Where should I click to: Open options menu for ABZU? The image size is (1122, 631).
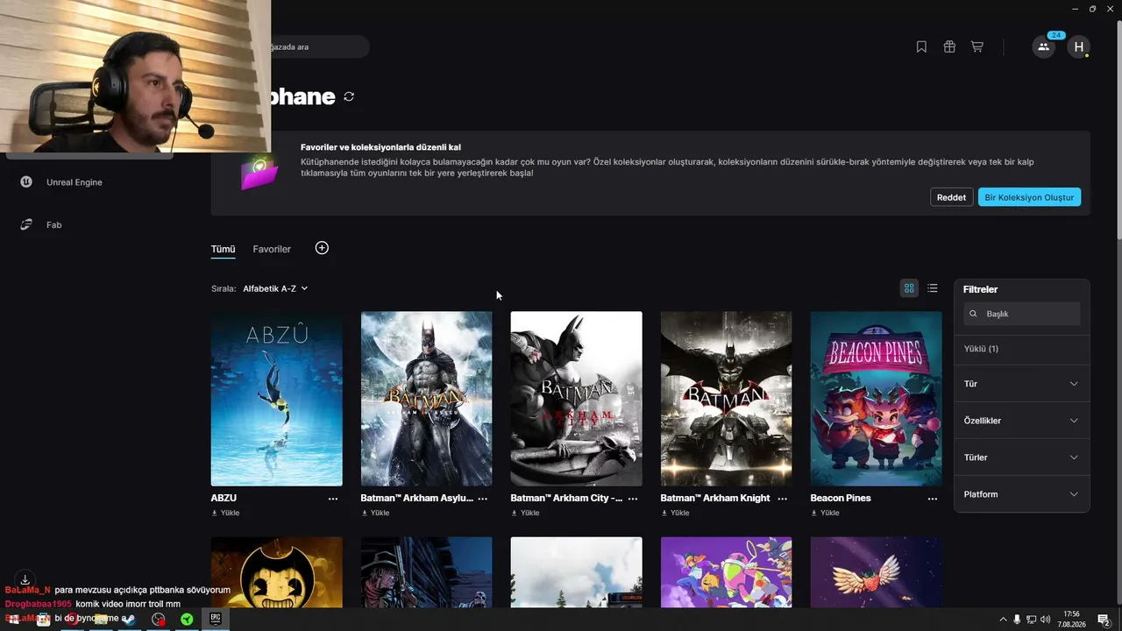coord(333,499)
